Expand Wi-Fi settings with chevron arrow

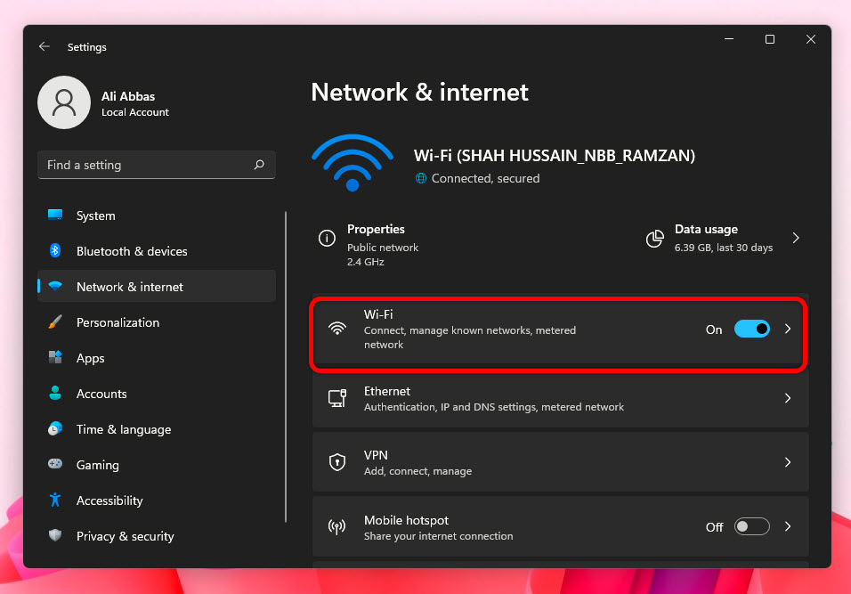788,330
